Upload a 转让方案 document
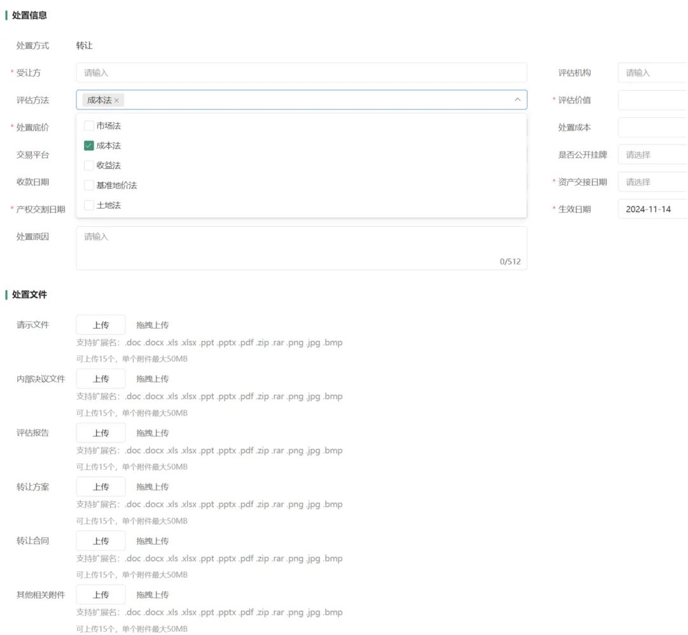The image size is (688, 635). click(x=101, y=487)
